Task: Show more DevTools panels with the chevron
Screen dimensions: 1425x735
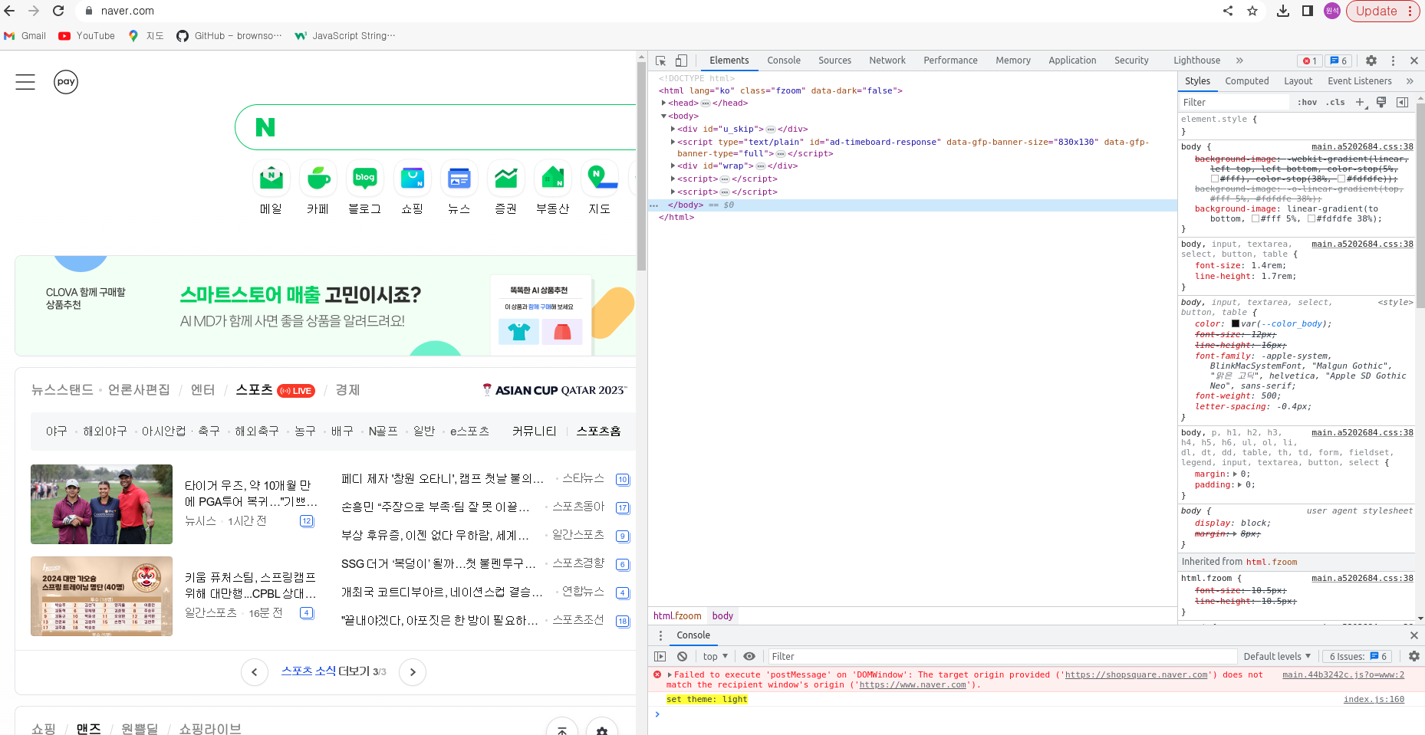Action: pyautogui.click(x=1239, y=61)
